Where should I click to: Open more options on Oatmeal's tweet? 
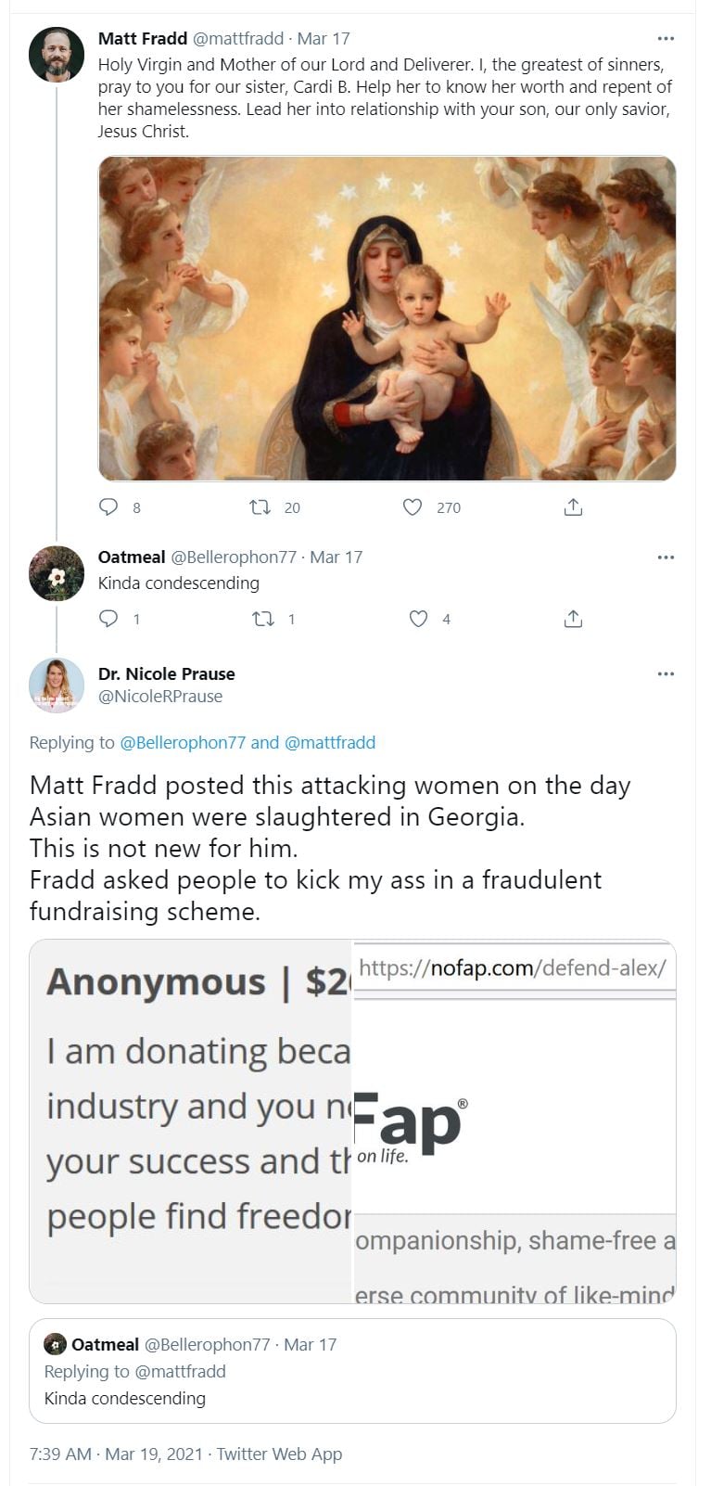tap(666, 557)
